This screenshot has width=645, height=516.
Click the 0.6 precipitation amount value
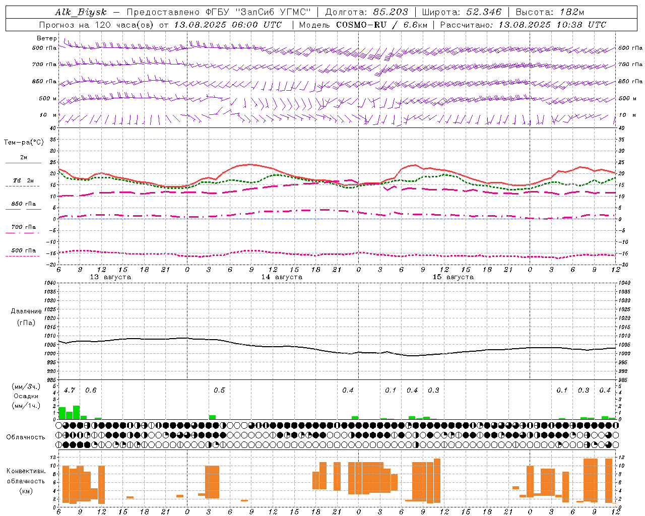tap(91, 390)
